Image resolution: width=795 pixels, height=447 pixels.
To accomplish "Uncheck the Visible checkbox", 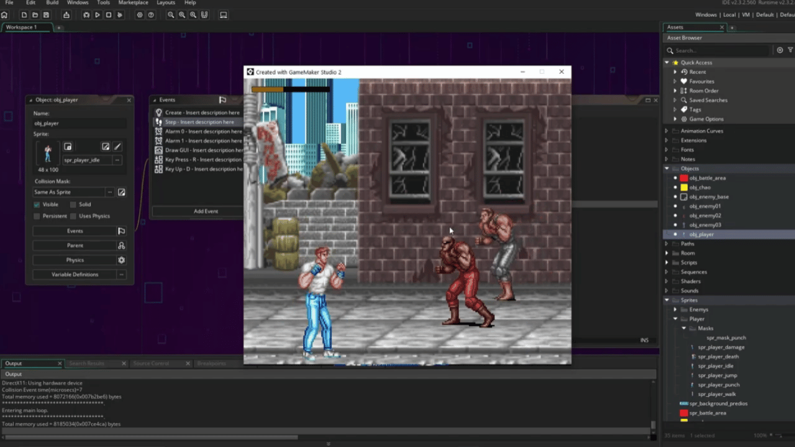I will point(37,204).
